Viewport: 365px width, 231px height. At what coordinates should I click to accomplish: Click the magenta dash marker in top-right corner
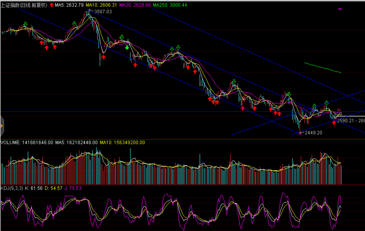(x=340, y=9)
